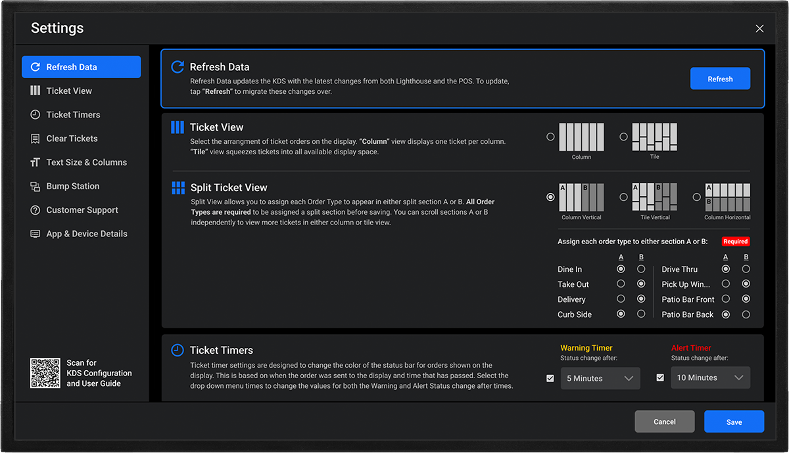Click the Tile Vertical split thumbnail
This screenshot has height=453, width=789.
(x=655, y=198)
